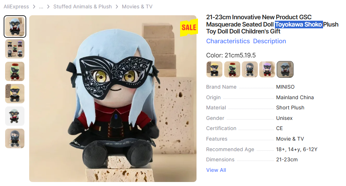346x186 pixels.
Task: Click the main product image of the doll
Action: 113,98
